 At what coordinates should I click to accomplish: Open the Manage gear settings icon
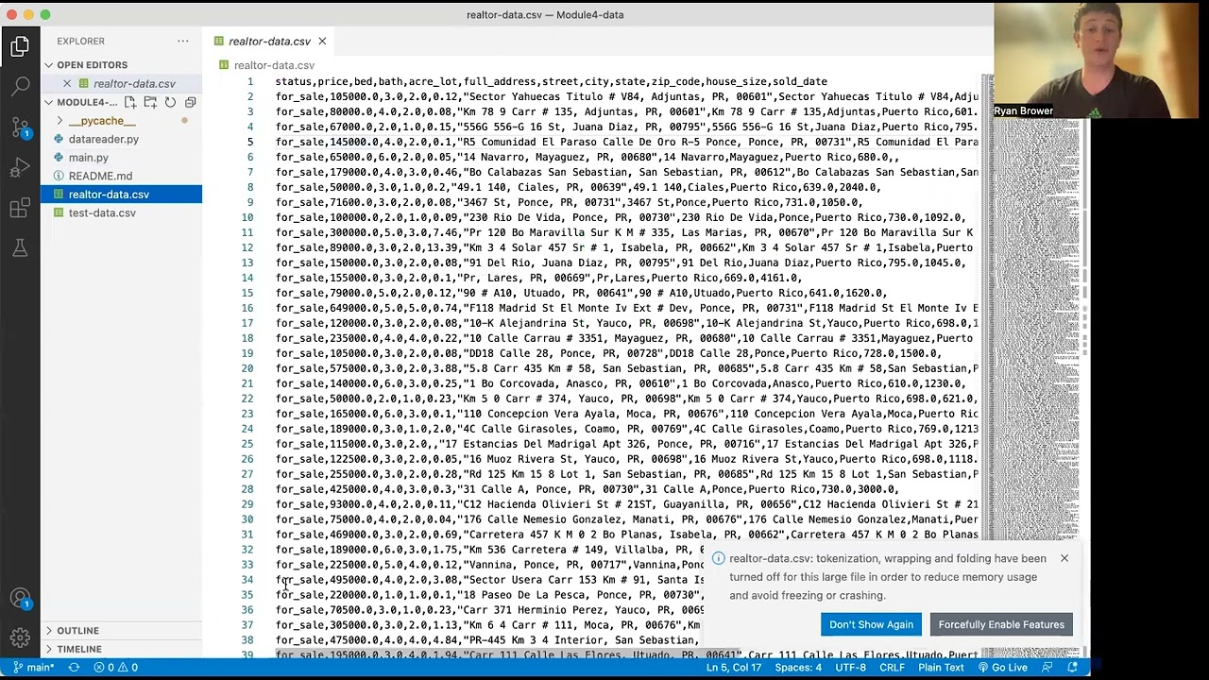(x=20, y=638)
